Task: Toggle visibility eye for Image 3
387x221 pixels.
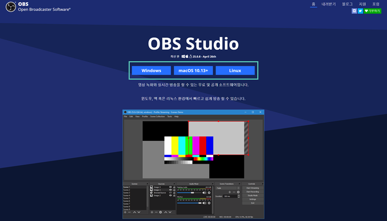Action: [x=170, y=190]
